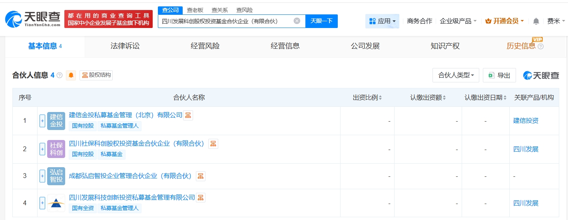Open the 应用 dropdown menu
568x220 pixels.
point(382,21)
